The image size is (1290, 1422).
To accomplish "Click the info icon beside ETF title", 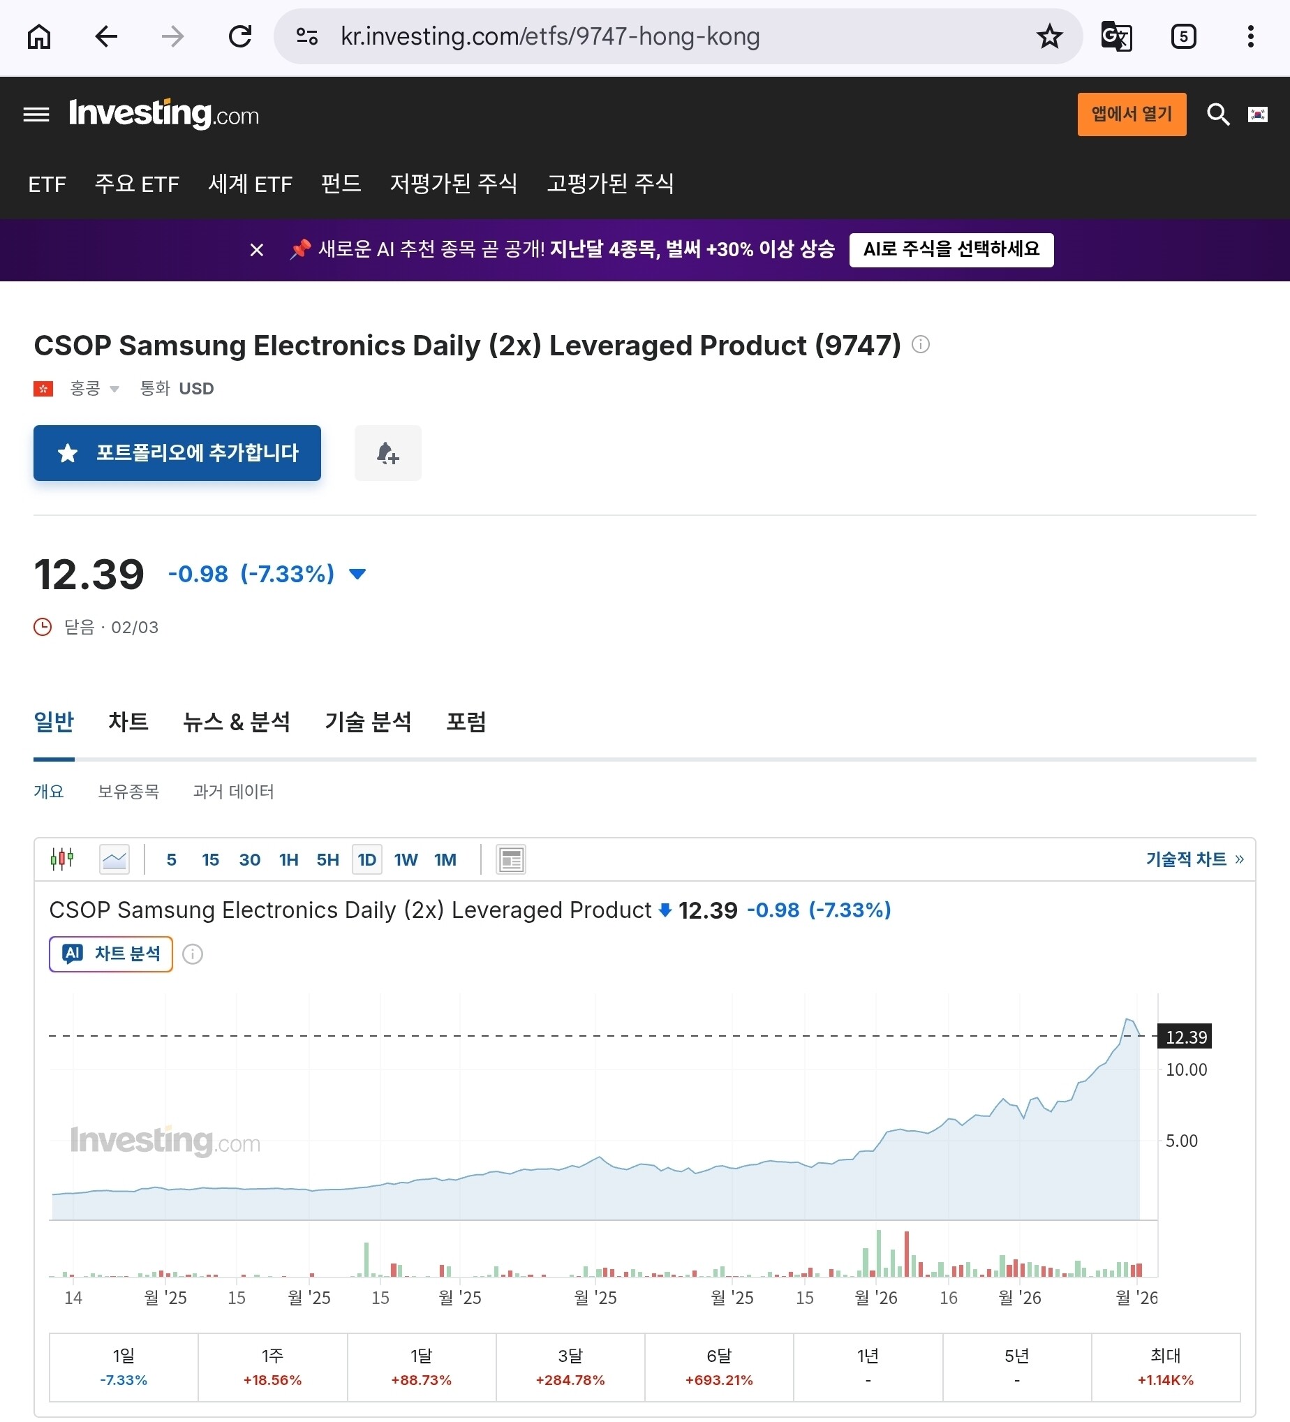I will 921,344.
